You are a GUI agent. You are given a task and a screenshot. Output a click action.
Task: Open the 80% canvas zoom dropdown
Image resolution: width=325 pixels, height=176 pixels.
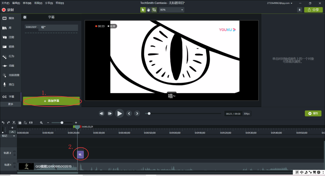172,10
